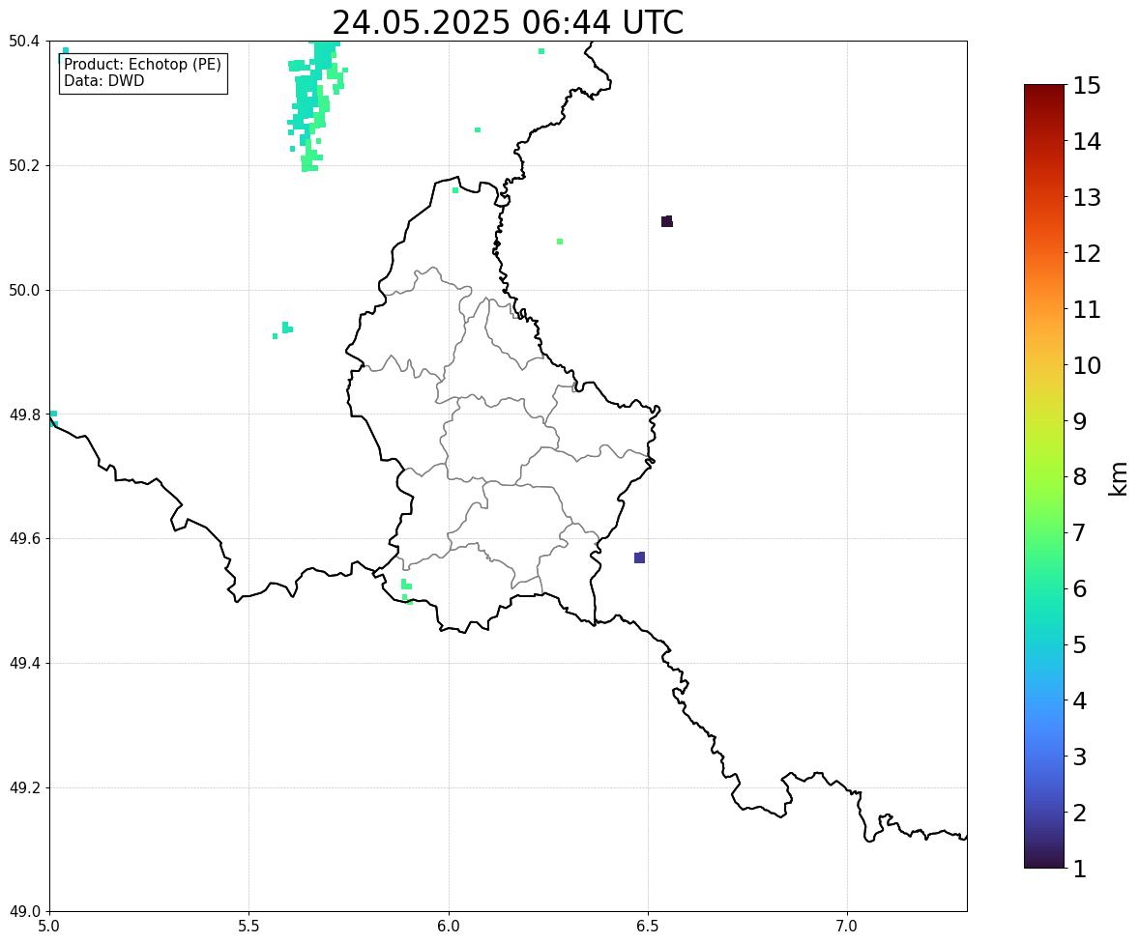The height and width of the screenshot is (943, 1139).
Task: Click the small teal echo near 49.93°N 5.6°E
Action: click(x=286, y=329)
